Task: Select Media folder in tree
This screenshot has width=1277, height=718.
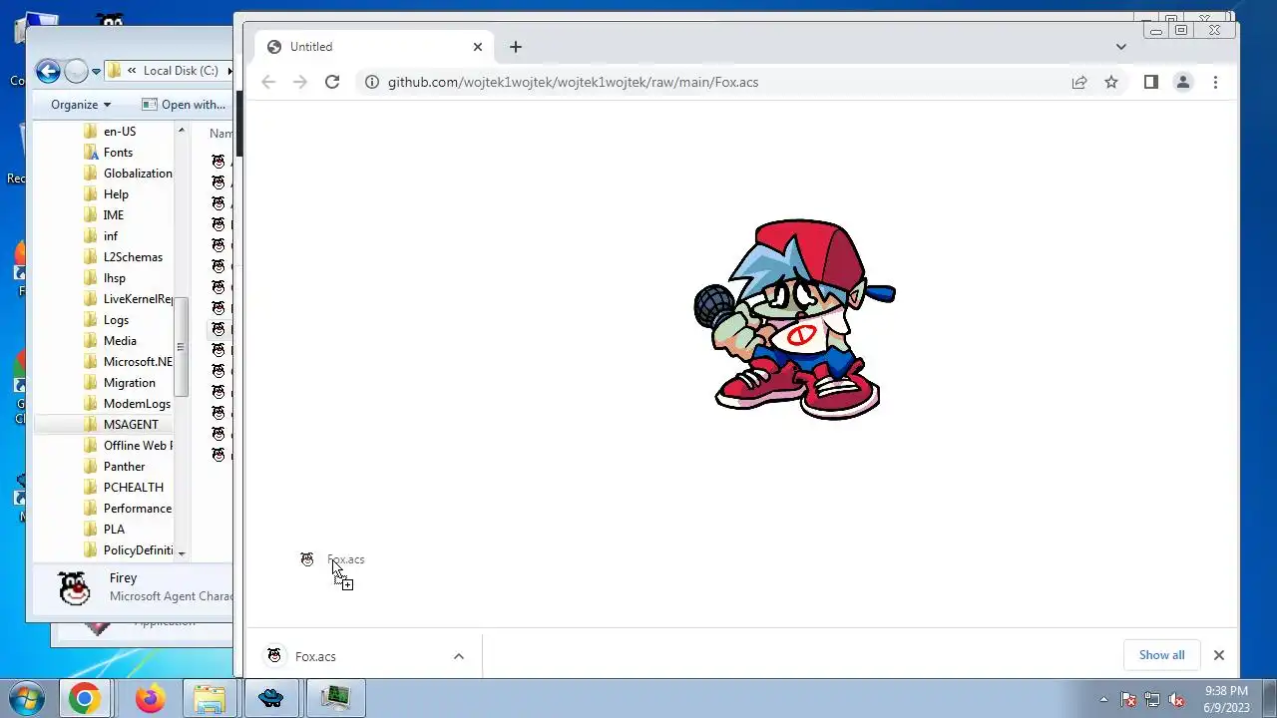Action: pos(120,340)
